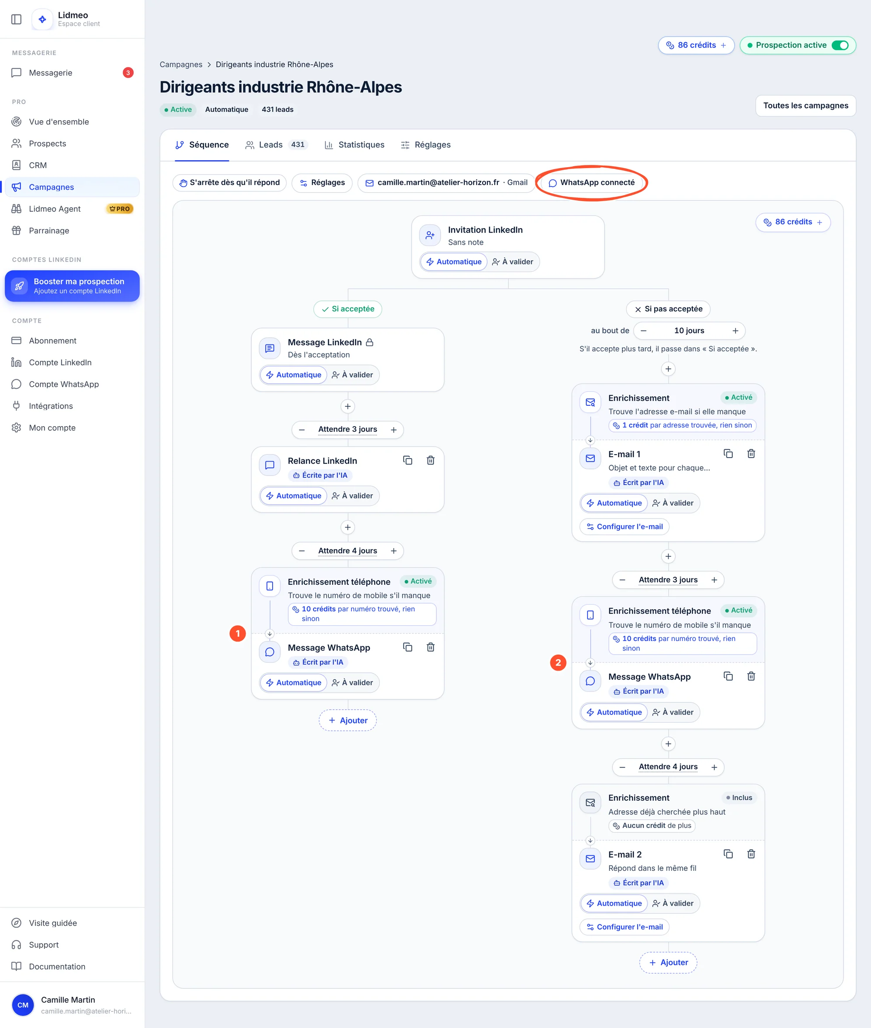Set E-mail 2 mode to Automatique
The height and width of the screenshot is (1028, 871).
pyautogui.click(x=614, y=903)
